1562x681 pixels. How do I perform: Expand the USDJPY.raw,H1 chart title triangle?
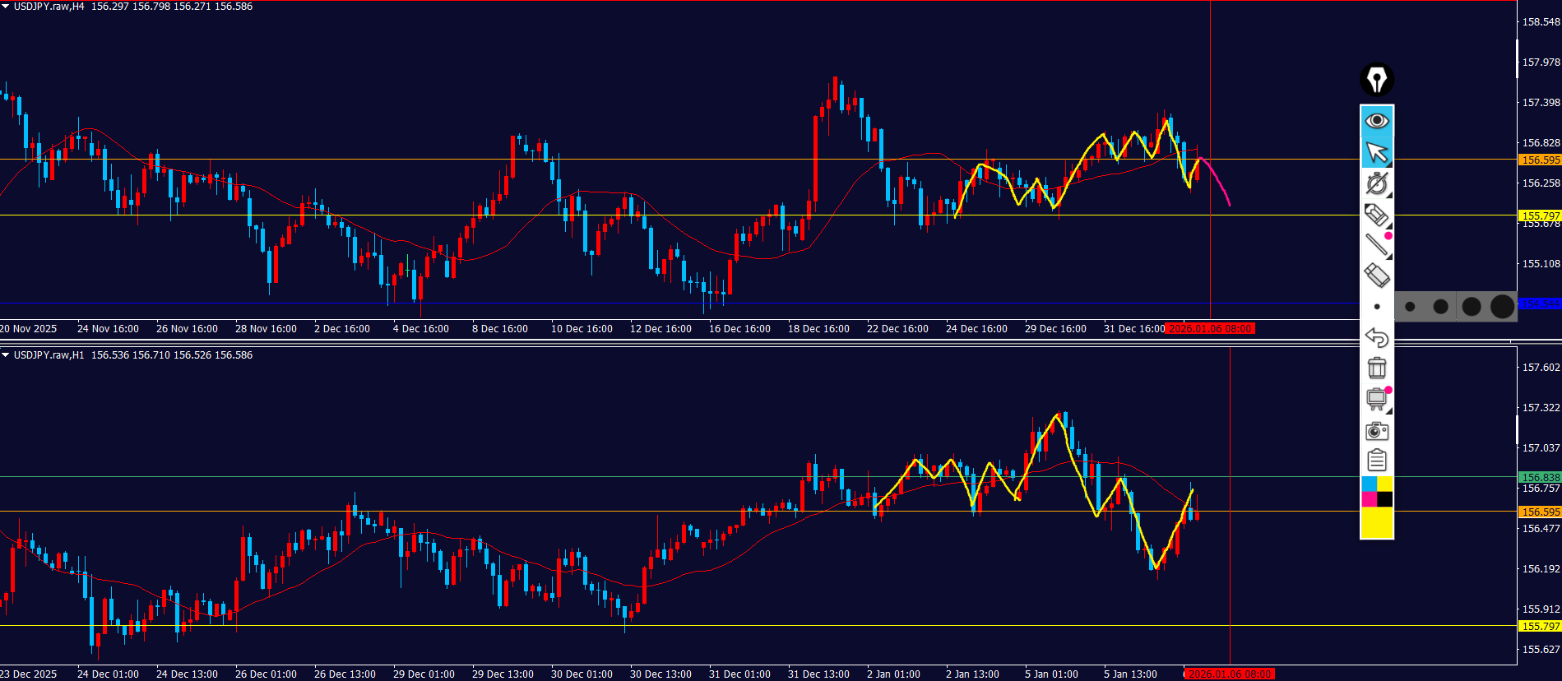(x=6, y=355)
